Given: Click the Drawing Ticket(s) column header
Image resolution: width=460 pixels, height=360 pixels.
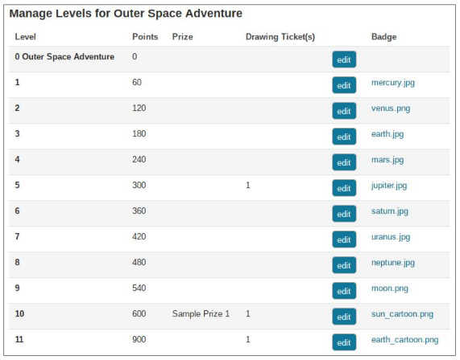Looking at the screenshot, I should (280, 37).
